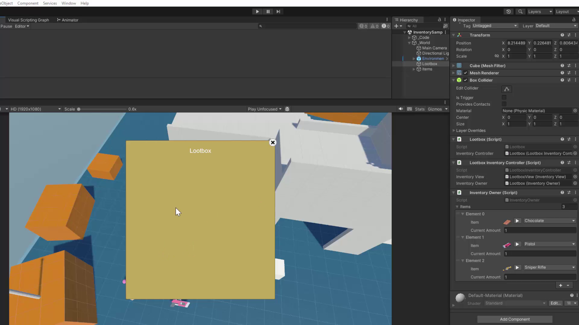Lock the Inspector panel
The image size is (579, 325).
click(x=574, y=20)
